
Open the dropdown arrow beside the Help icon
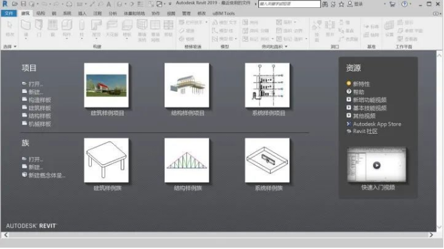pos(411,4)
